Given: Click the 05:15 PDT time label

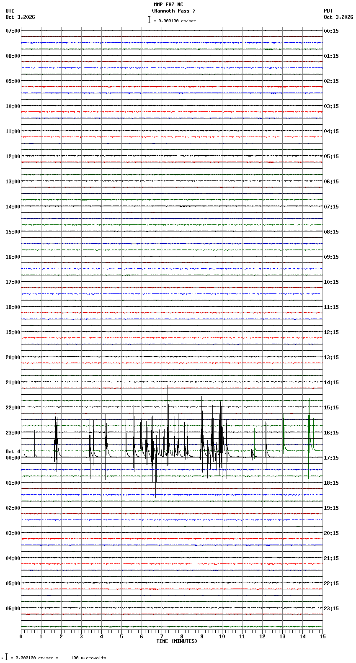Looking at the screenshot, I should (331, 157).
